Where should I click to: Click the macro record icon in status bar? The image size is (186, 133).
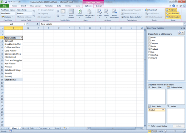(x=11, y=131)
